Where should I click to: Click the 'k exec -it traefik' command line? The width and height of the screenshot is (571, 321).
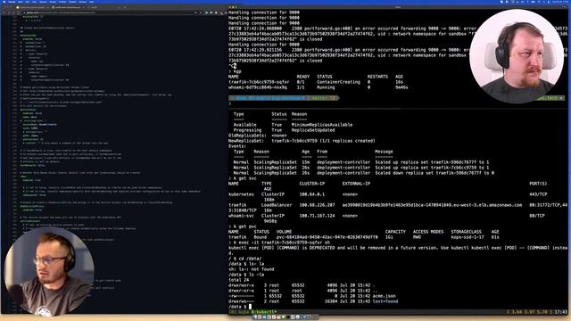pos(282,243)
